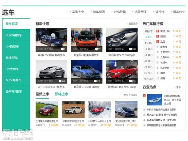The height and width of the screenshot is (141, 188).
Task: Open rank 4 car 哈弗H1
Action: [164, 47]
